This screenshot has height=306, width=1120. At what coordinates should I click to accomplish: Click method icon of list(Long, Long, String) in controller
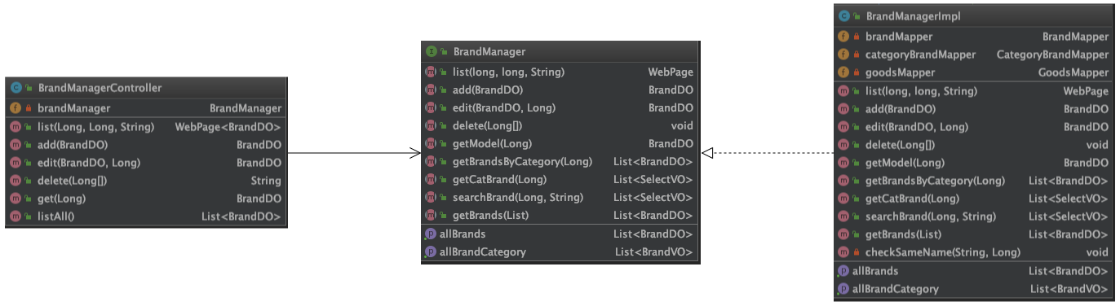click(16, 127)
